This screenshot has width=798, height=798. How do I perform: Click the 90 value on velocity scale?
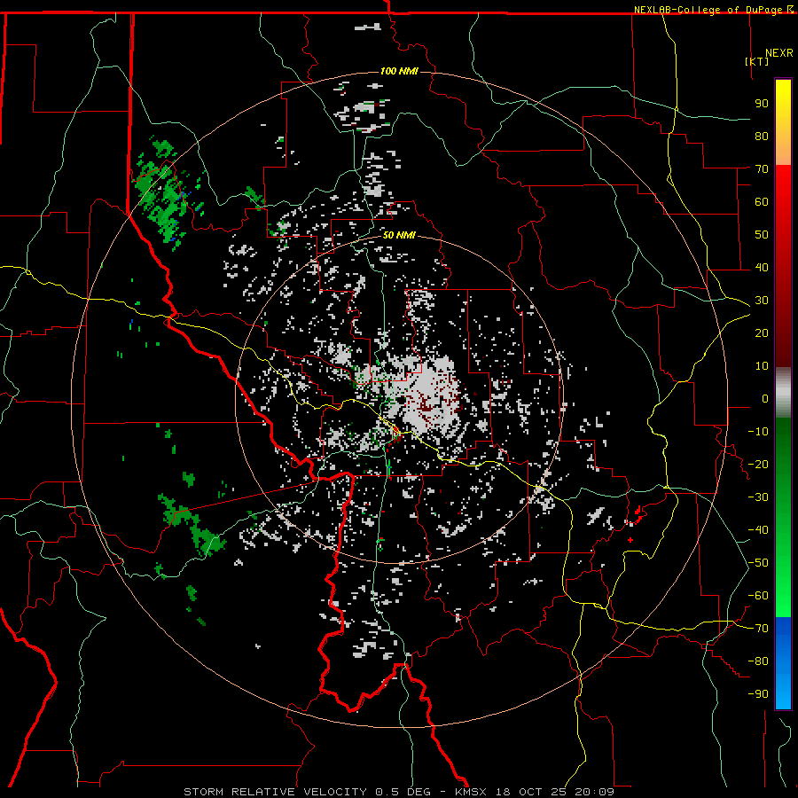[x=762, y=104]
